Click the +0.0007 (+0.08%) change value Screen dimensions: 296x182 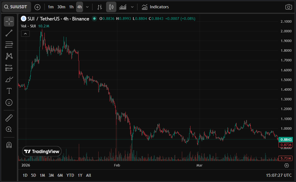coord(180,19)
